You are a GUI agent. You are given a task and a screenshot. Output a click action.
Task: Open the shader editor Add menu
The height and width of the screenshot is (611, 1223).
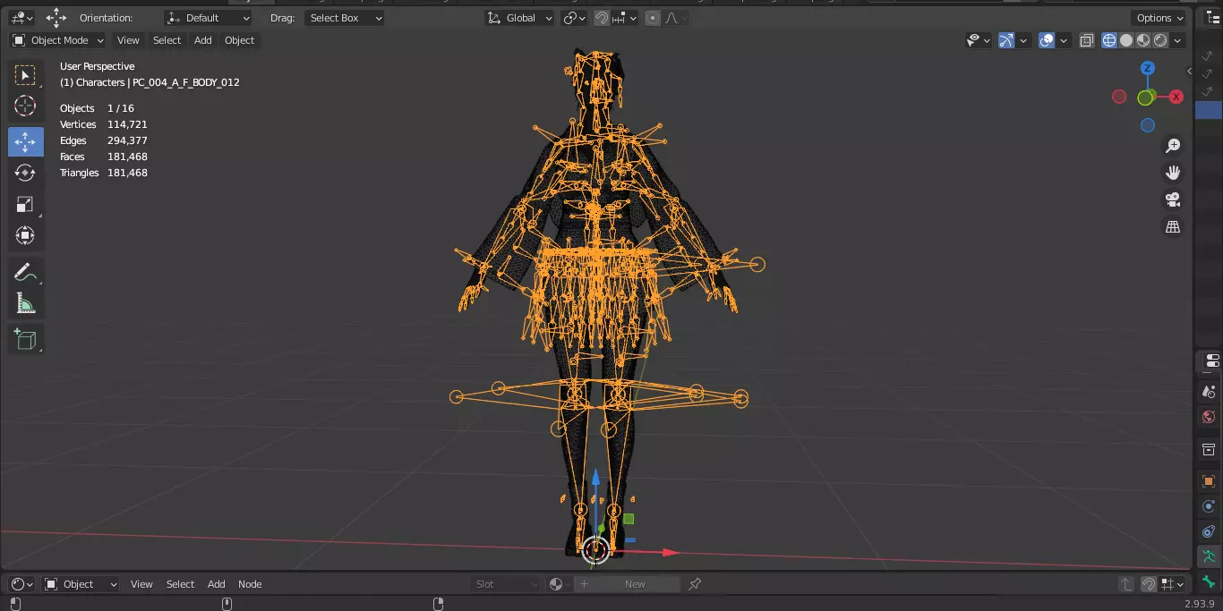click(x=217, y=584)
